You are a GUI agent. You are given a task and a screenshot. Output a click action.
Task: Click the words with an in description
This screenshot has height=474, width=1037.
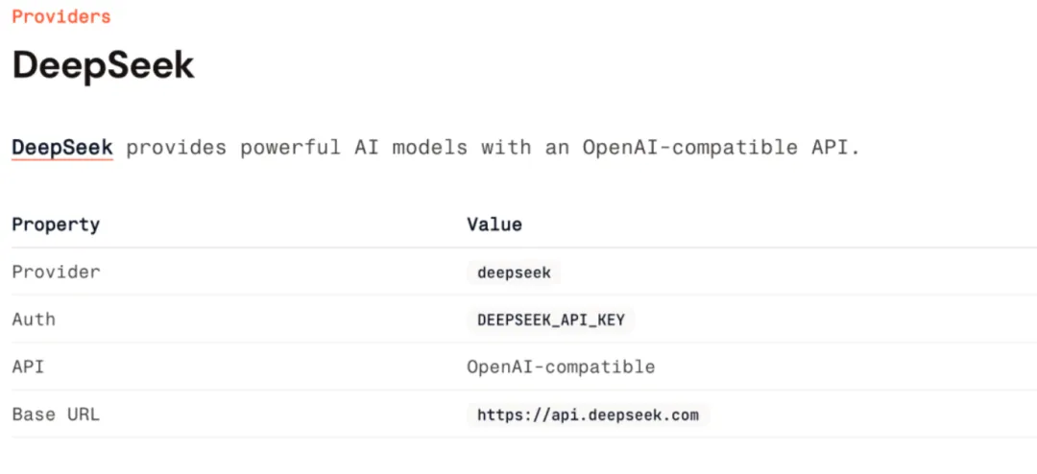pyautogui.click(x=524, y=148)
